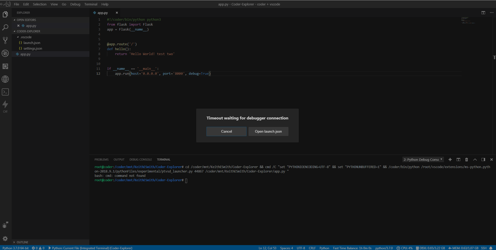Open notifications bell in status bar
The image size is (496, 250).
pyautogui.click(x=491, y=248)
